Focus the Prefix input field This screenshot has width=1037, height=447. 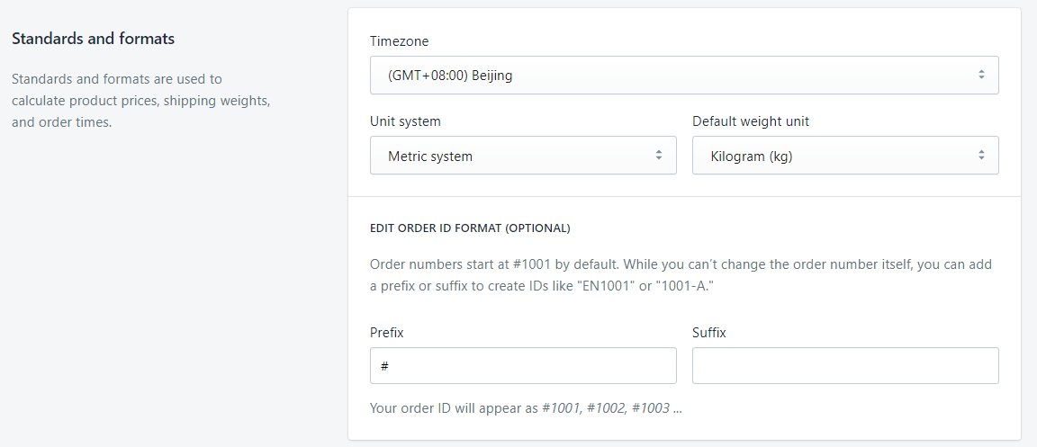523,366
